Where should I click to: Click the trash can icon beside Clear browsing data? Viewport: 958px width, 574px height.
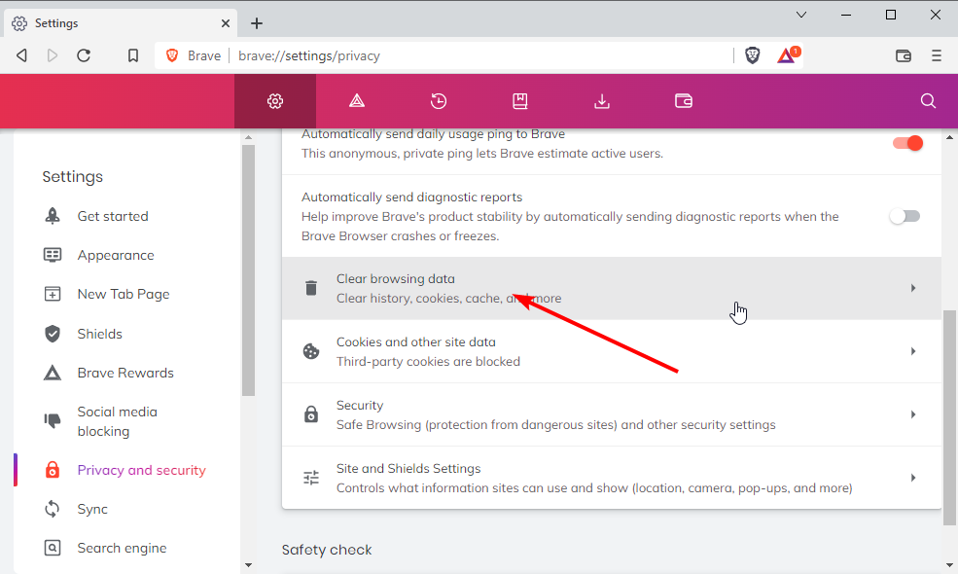[311, 288]
